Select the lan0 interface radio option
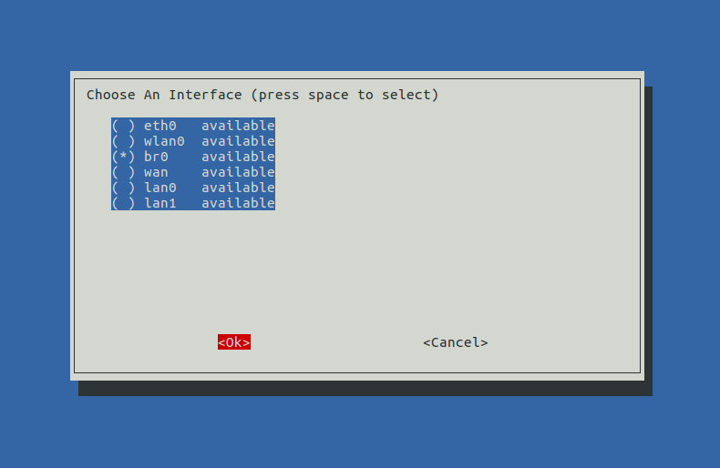This screenshot has height=468, width=720. tap(193, 188)
